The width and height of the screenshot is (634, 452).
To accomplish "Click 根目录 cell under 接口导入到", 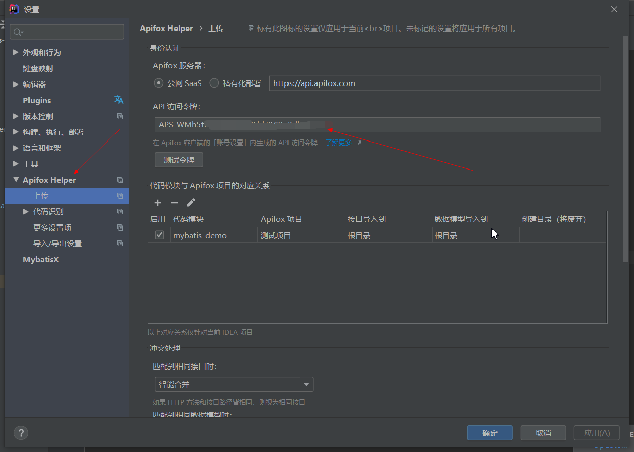I will click(x=389, y=235).
